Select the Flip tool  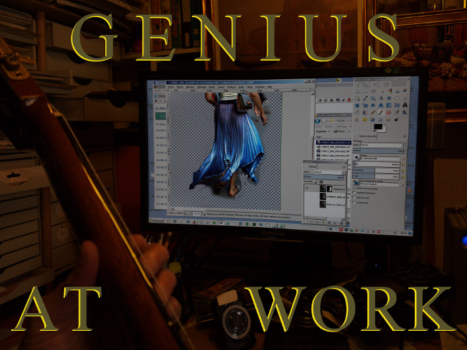[x=389, y=105]
